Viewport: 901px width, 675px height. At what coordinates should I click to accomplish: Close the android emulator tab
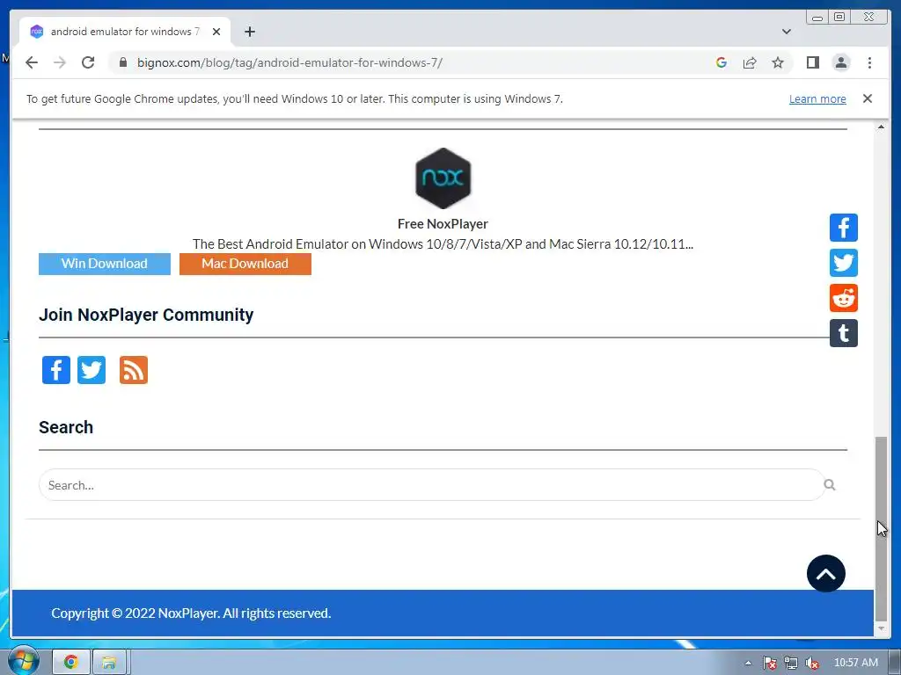click(x=216, y=32)
